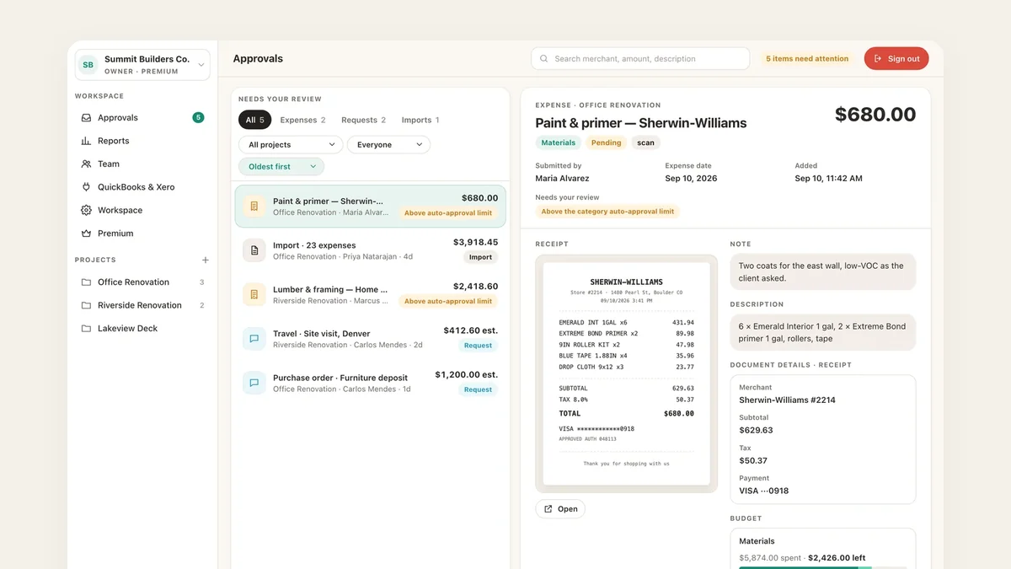Click the 5 items need attention badge
This screenshot has height=569, width=1011.
807,59
